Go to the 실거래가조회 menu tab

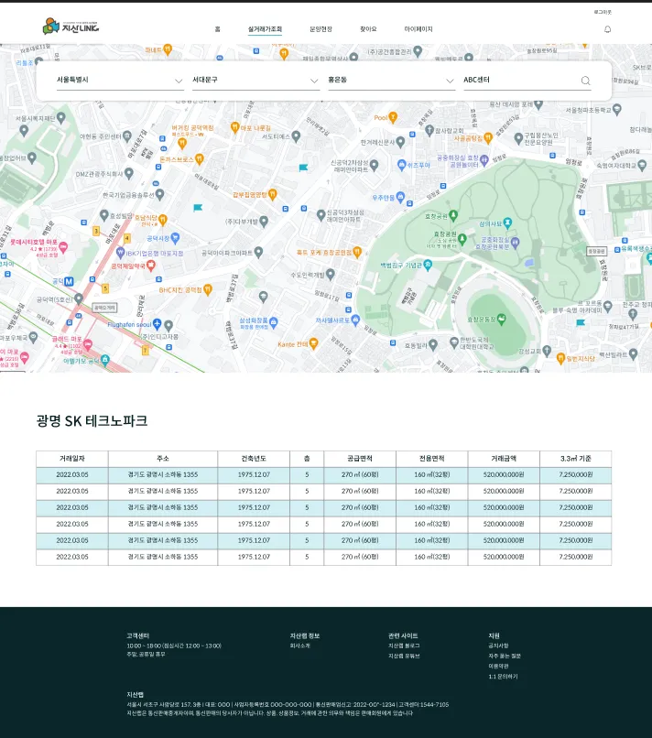coord(265,29)
